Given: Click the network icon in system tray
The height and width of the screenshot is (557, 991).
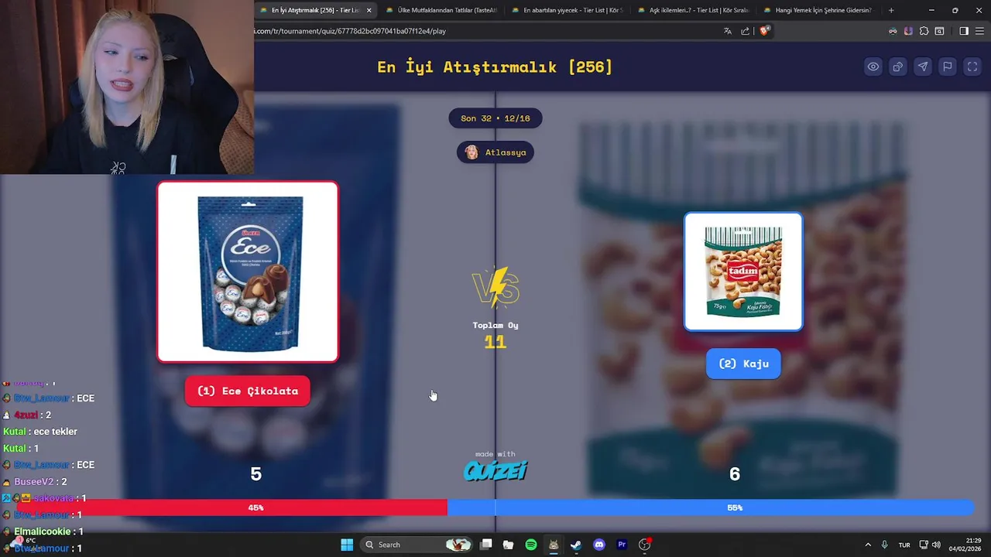Looking at the screenshot, I should click(x=924, y=545).
